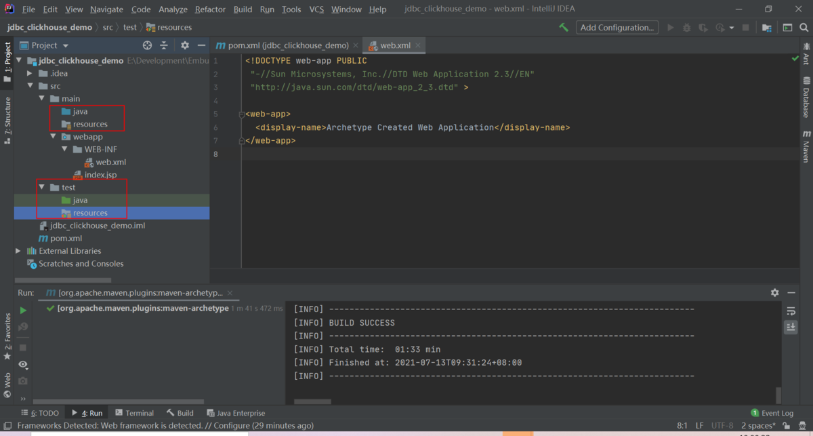Click the 8:1 cursor position indicator
The height and width of the screenshot is (436, 813).
point(682,426)
